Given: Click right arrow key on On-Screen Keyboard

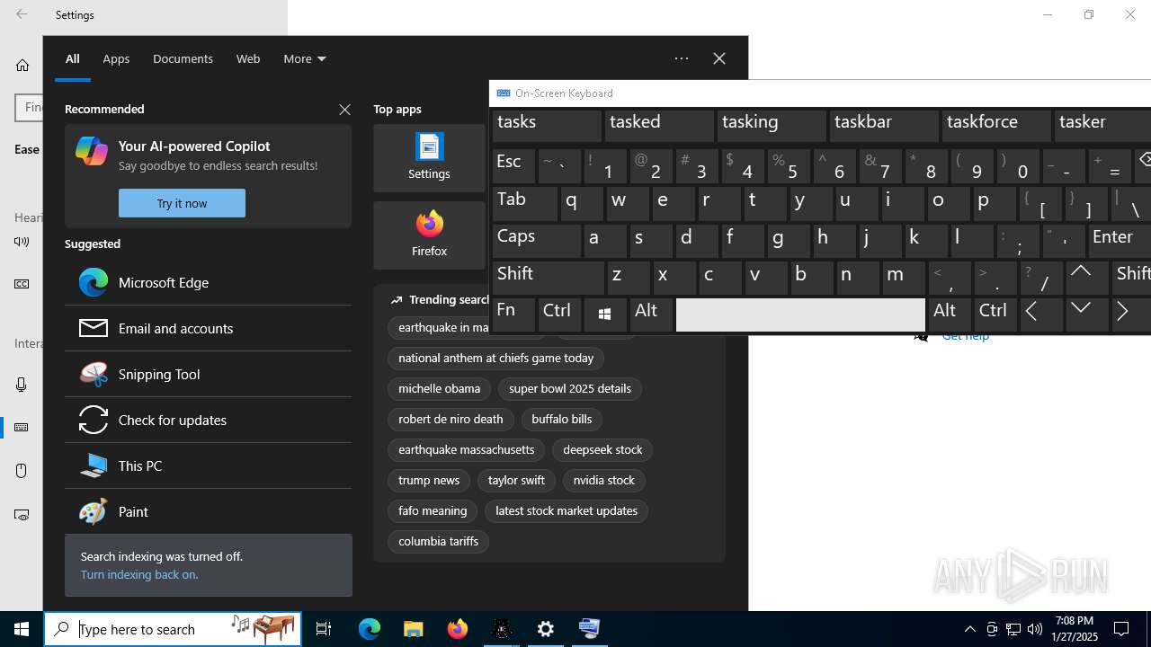Looking at the screenshot, I should 1131,315.
